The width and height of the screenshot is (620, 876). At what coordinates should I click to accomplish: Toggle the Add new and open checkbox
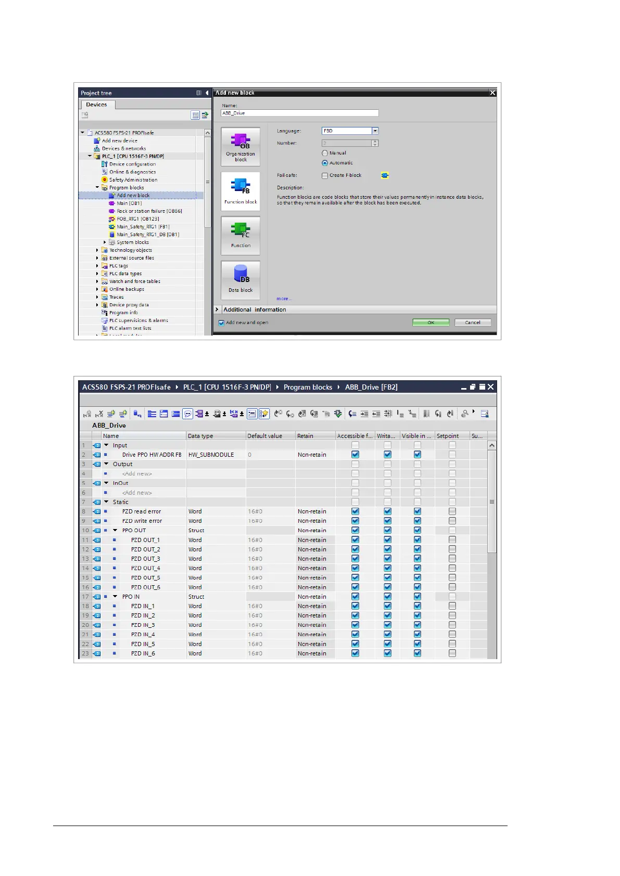click(x=221, y=323)
